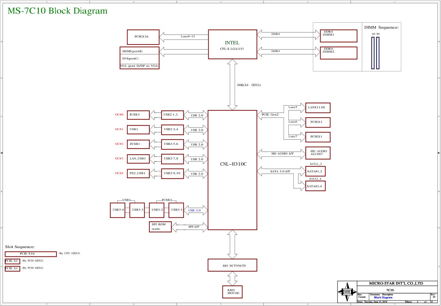Select the "Slot Sequence:" heading
Image resolution: width=441 pixels, height=306 pixels.
pos(20,247)
